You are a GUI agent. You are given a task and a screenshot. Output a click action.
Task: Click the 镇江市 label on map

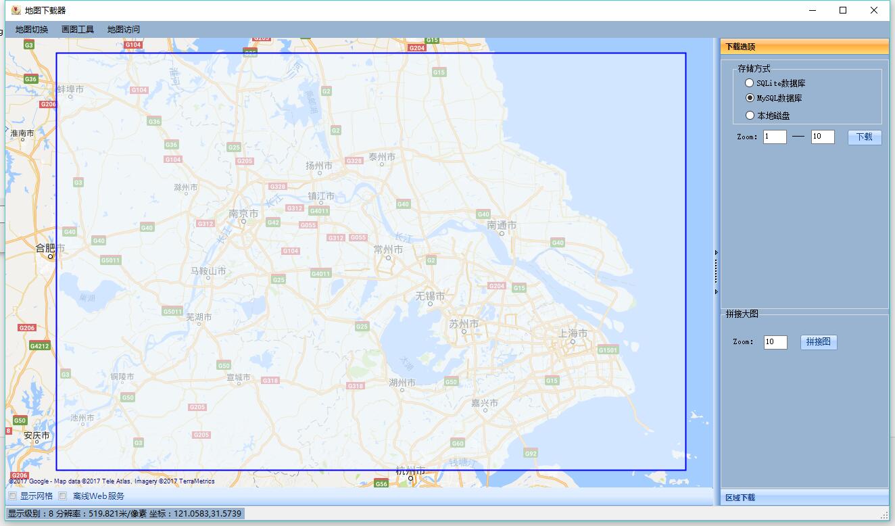pyautogui.click(x=321, y=196)
